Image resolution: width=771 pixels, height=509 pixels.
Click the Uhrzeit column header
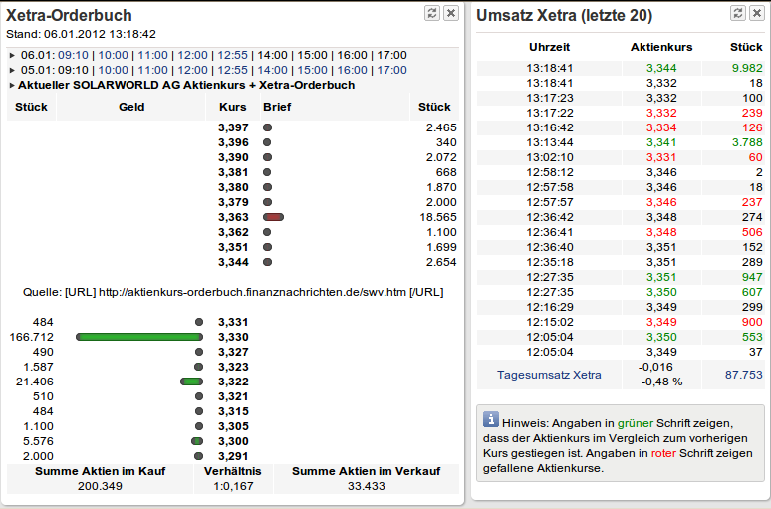(x=549, y=47)
